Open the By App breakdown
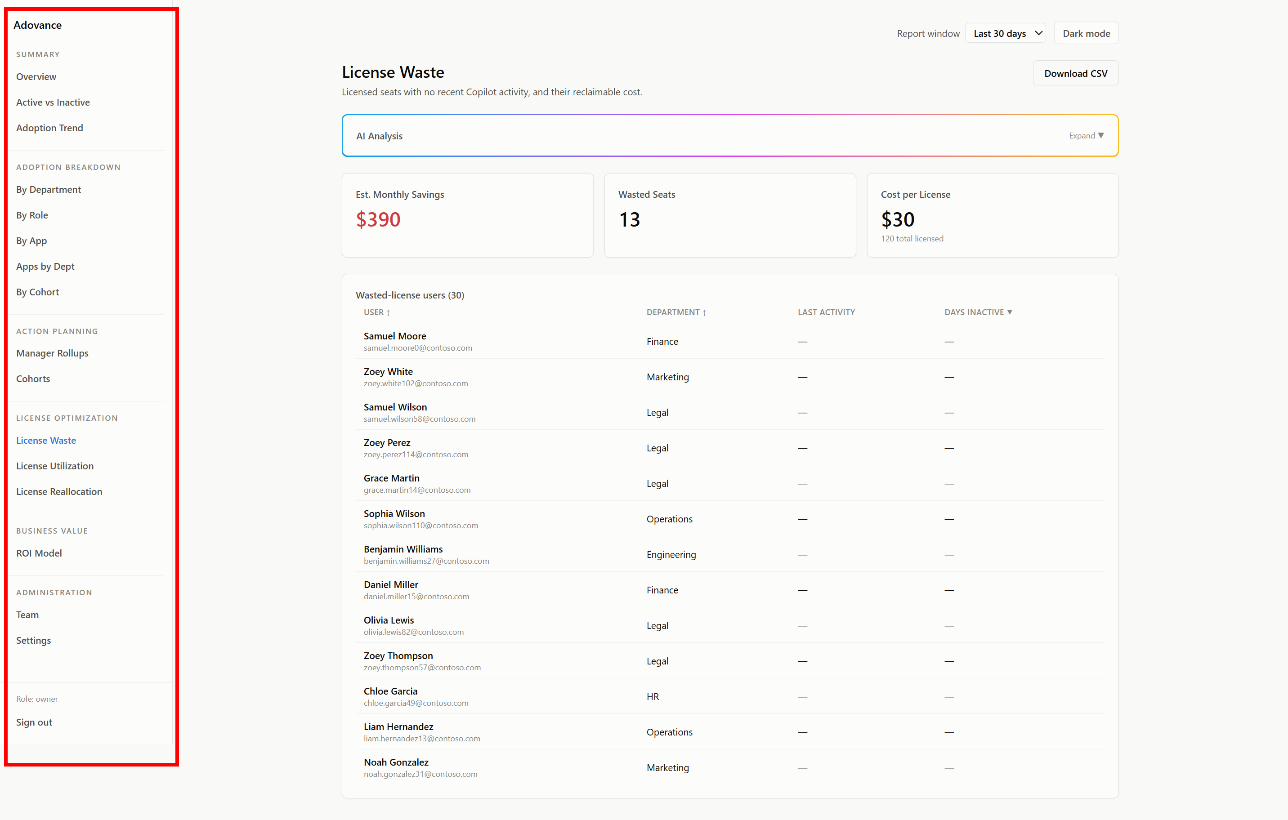The image size is (1288, 820). tap(31, 241)
